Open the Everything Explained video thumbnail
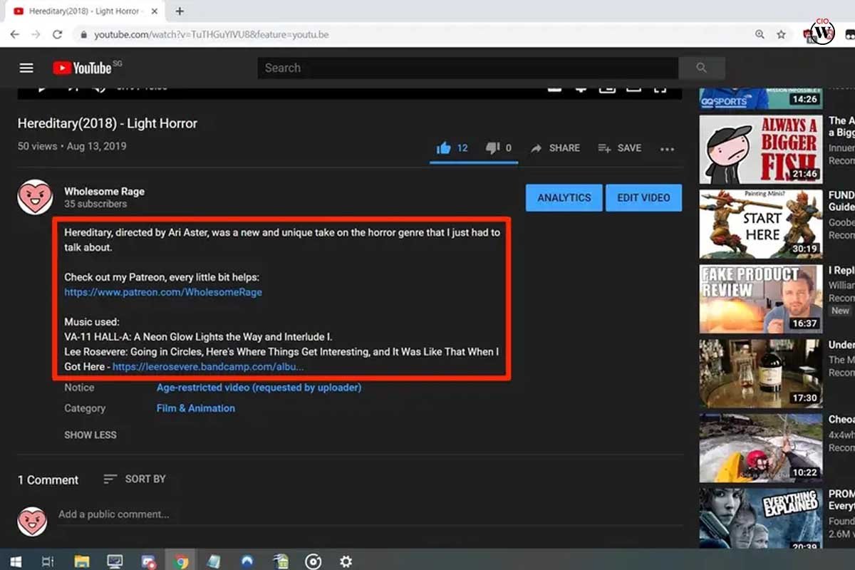Viewport: 855px width, 570px height. (761, 518)
